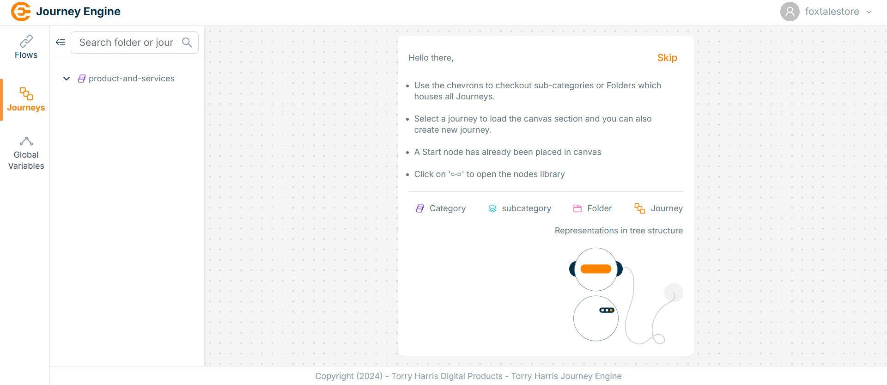Screen dimensions: 887x385
Task: Skip the welcome tutorial
Action: (667, 58)
